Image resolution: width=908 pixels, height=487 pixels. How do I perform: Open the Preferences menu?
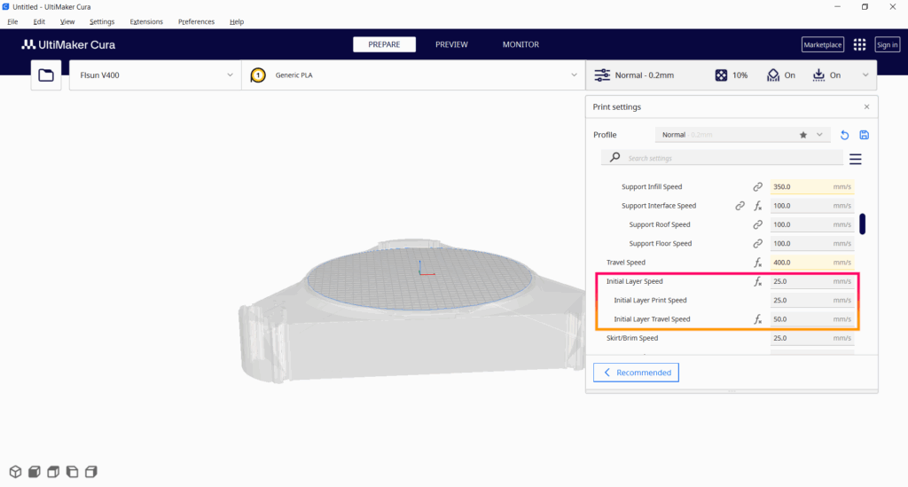coord(196,21)
